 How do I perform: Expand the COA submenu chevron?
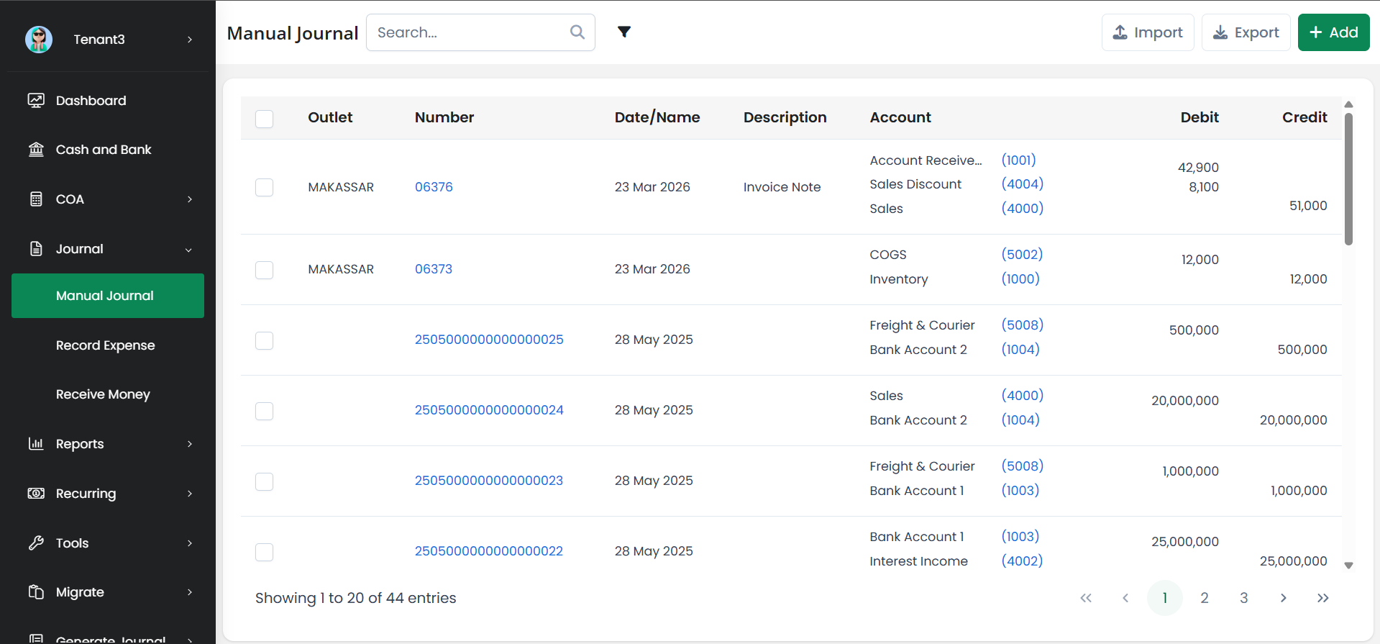tap(190, 199)
